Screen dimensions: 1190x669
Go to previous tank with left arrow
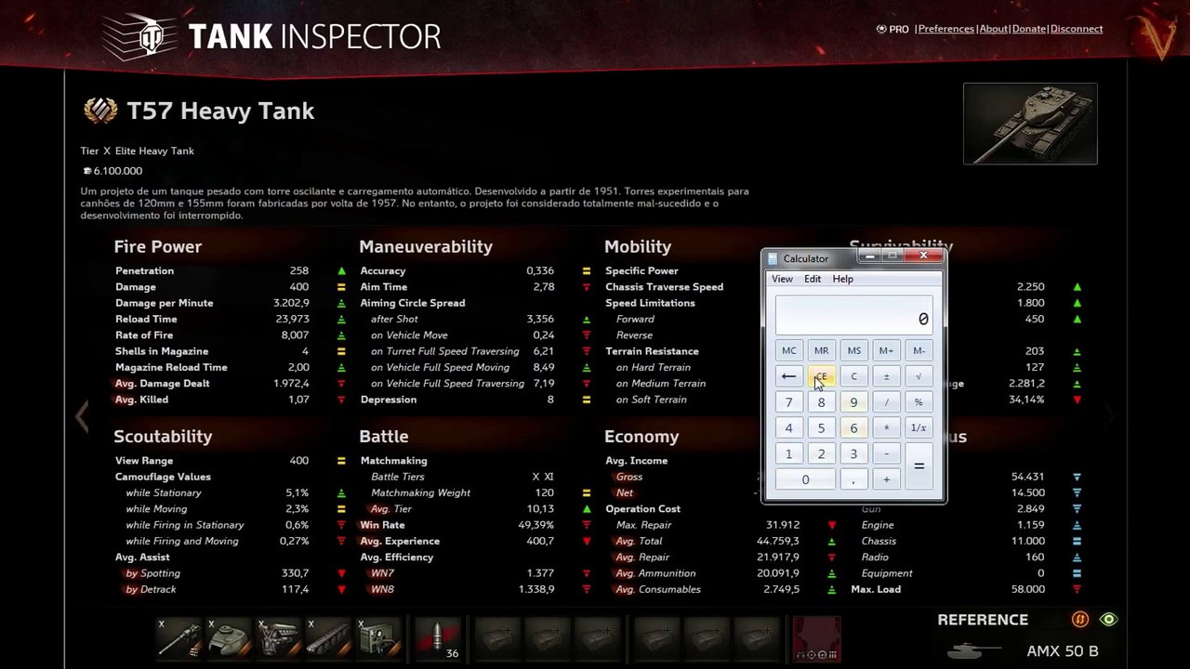pyautogui.click(x=82, y=415)
